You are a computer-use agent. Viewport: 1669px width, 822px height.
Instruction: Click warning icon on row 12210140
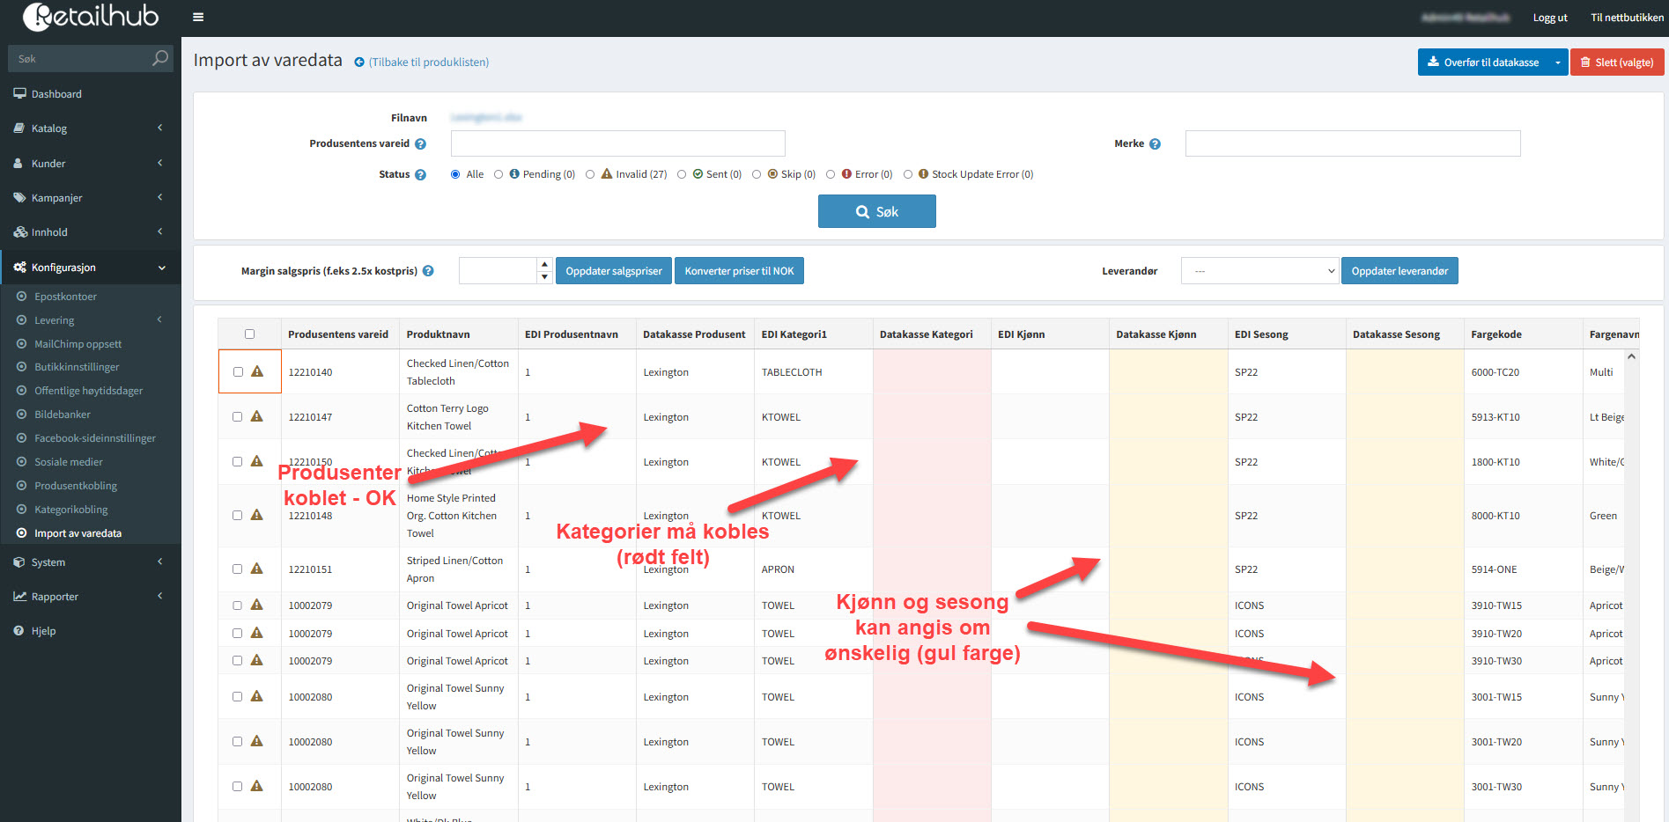point(257,371)
